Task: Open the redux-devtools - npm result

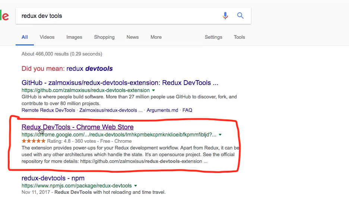Action: (53, 178)
